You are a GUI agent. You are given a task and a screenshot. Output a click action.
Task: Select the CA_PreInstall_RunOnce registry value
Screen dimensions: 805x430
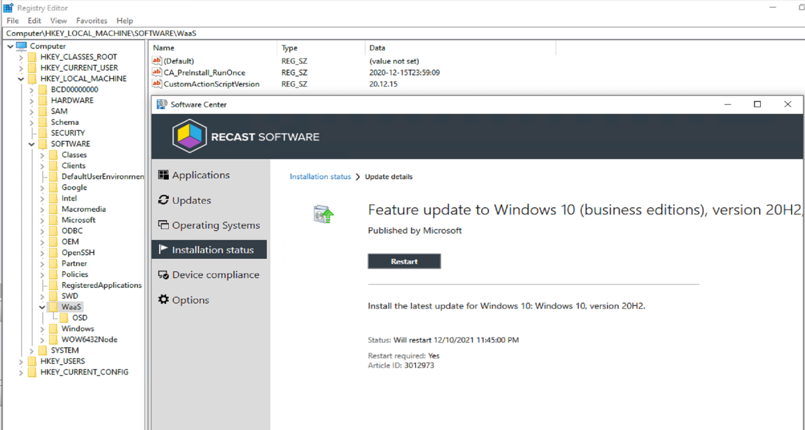tap(204, 72)
